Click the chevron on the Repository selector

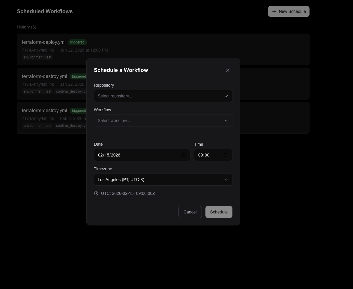226,96
